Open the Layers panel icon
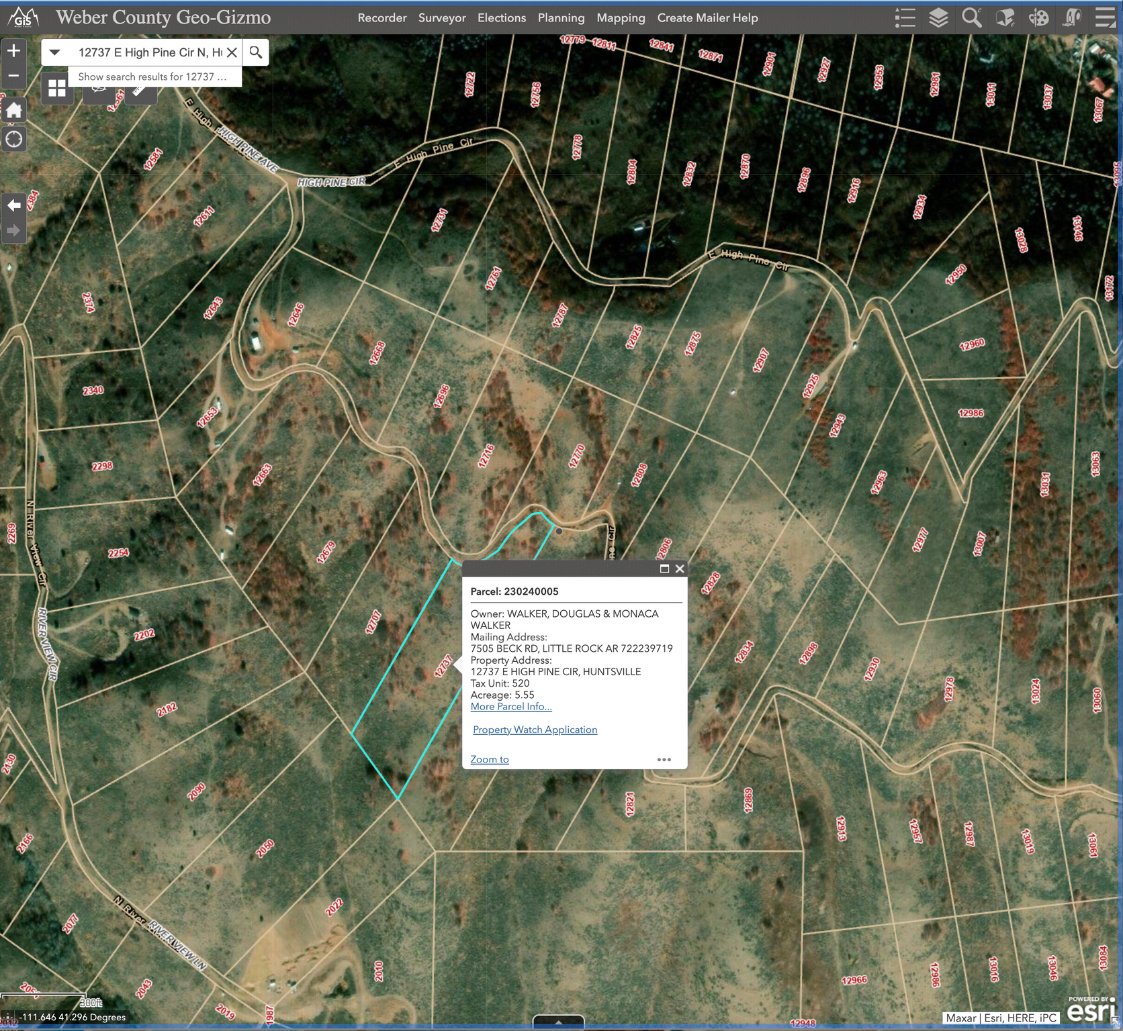This screenshot has width=1123, height=1031. point(938,18)
